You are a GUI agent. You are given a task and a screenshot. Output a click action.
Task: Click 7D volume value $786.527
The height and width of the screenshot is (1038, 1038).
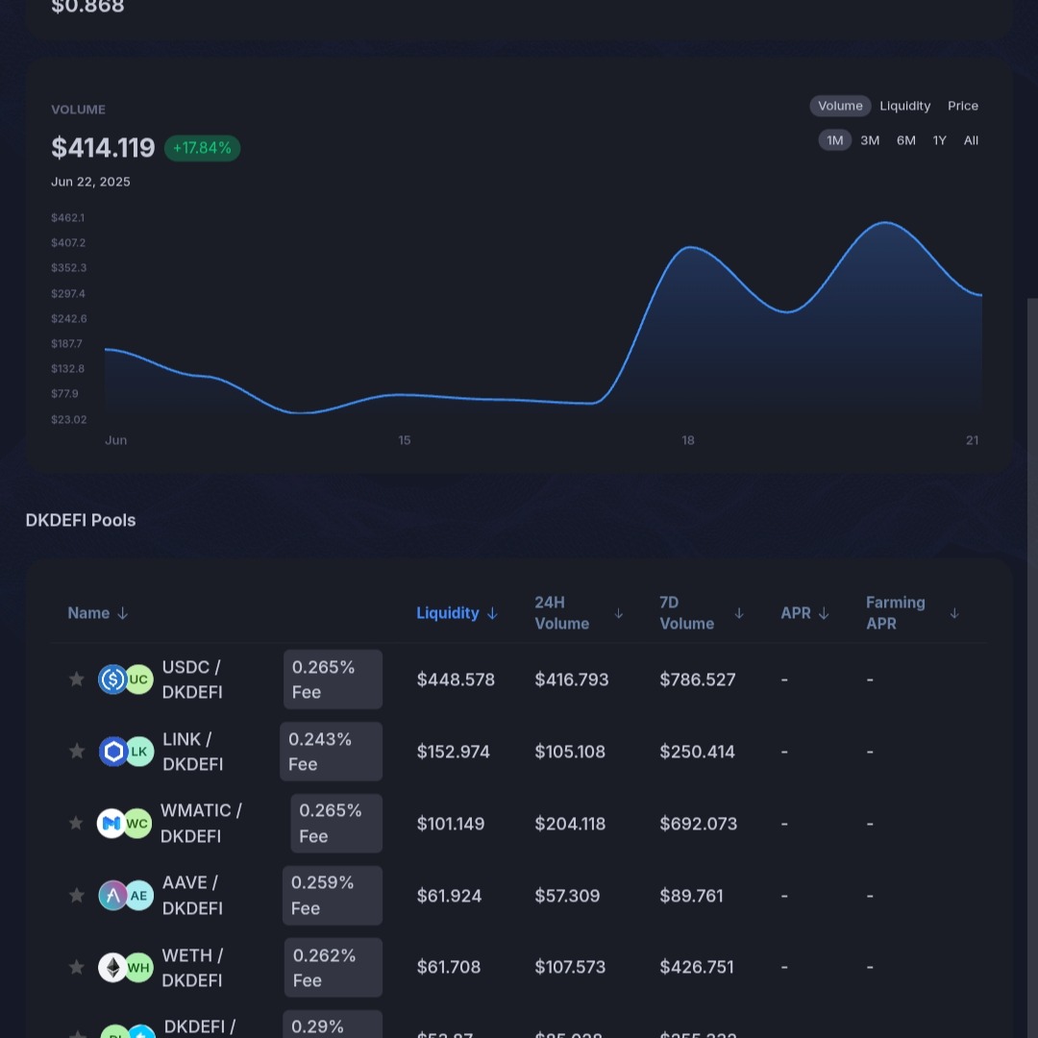tap(697, 680)
